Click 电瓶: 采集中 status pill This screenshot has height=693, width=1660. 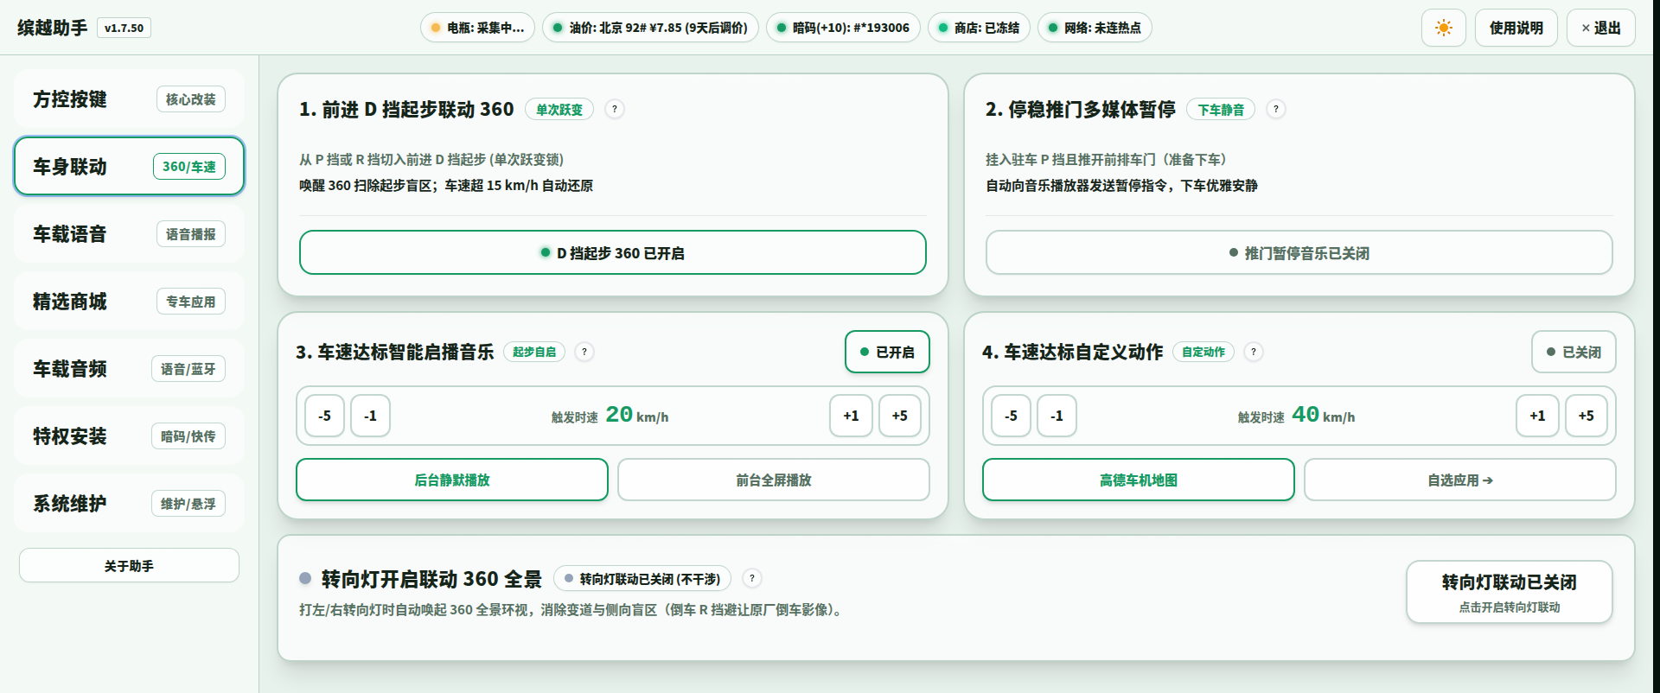(477, 28)
